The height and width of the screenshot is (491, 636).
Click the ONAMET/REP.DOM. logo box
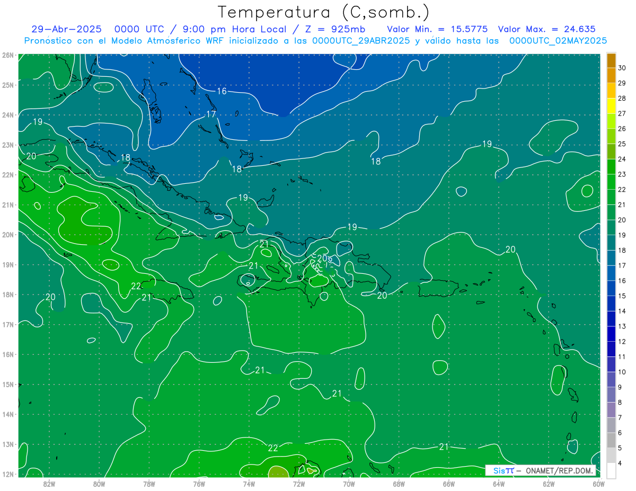coord(541,470)
